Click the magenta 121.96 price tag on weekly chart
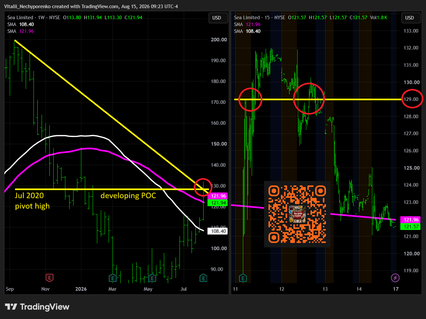The image size is (426, 319). pos(218,196)
